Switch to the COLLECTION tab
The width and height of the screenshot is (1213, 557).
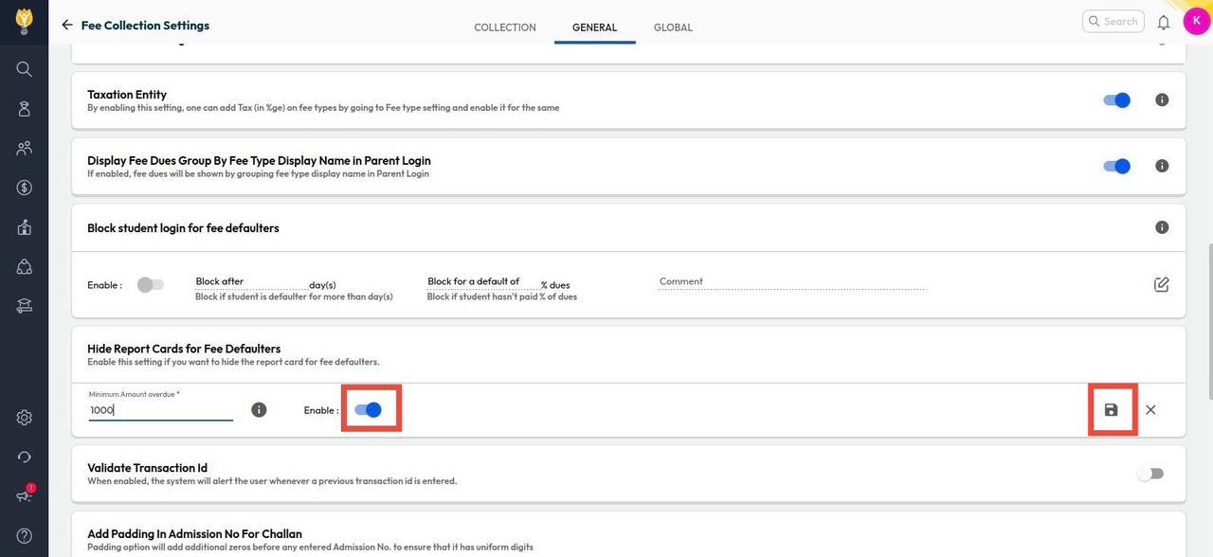pos(505,27)
